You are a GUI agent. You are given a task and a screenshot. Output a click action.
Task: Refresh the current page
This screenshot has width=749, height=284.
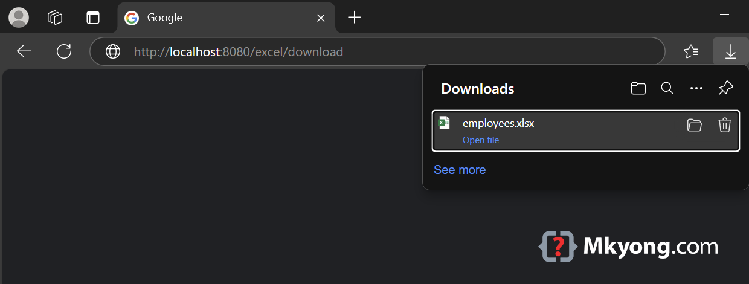64,51
